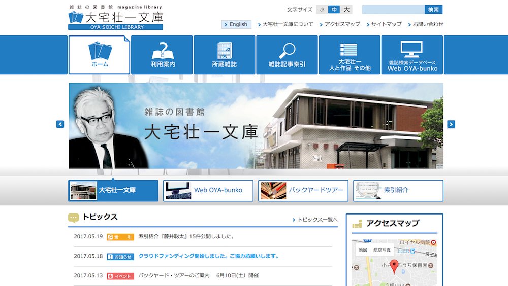Open the Web OYA-bunko database tile
The height and width of the screenshot is (286, 508).
[x=412, y=55]
